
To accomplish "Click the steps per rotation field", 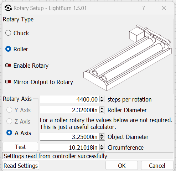I will point(69,99).
